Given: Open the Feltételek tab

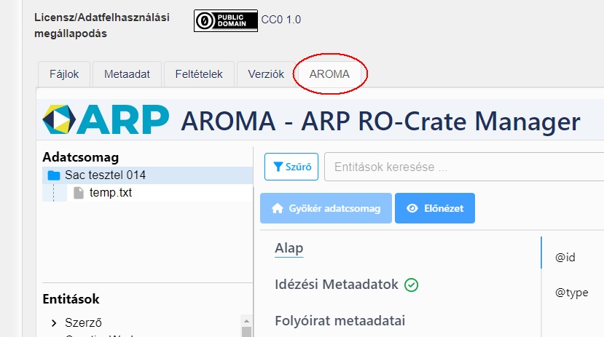Looking at the screenshot, I should click(199, 74).
